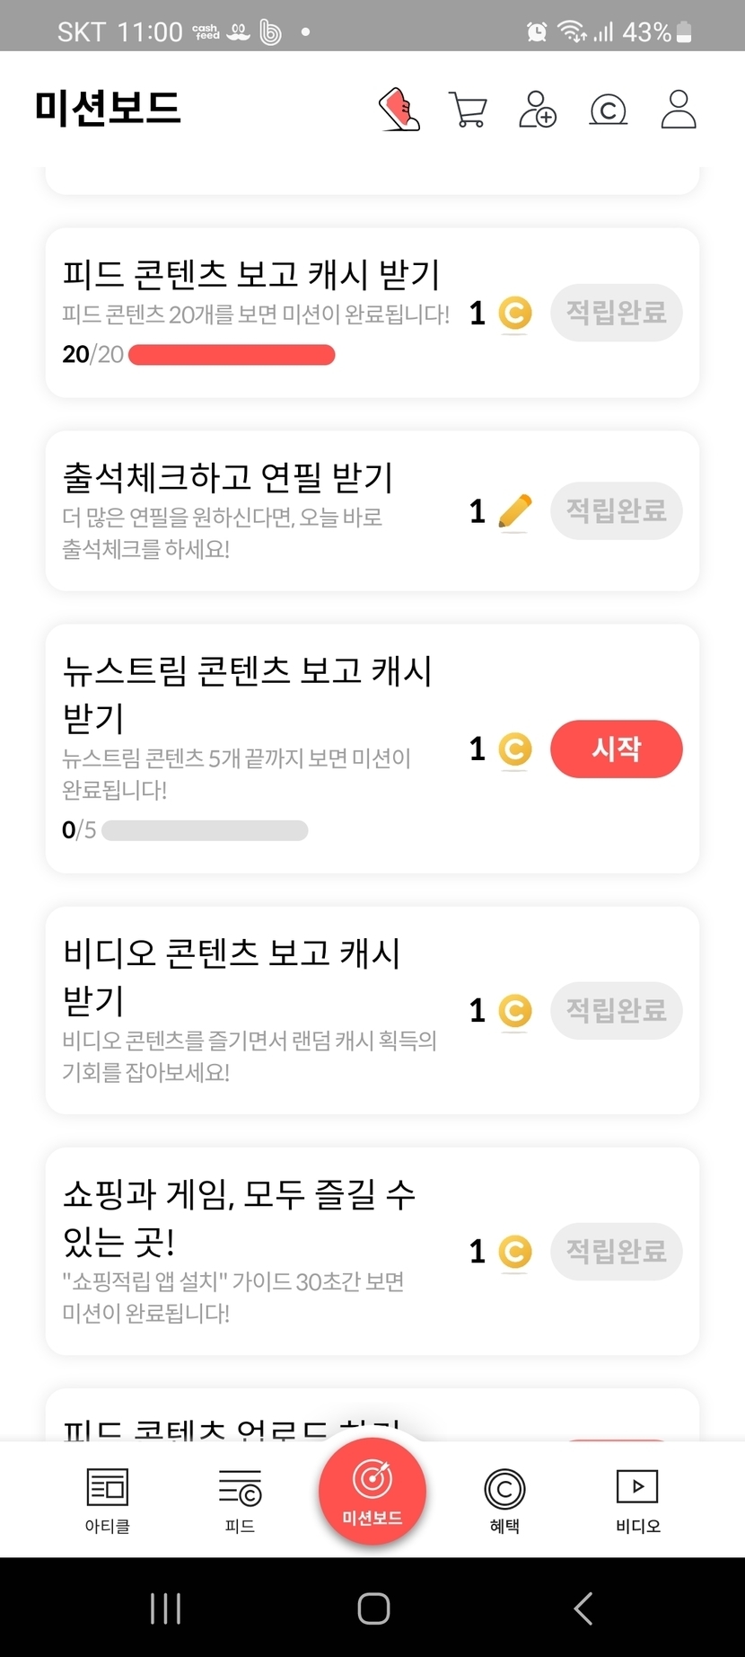
Task: Tap 적립완료 on 비디오 콘텐츠 mission
Action: click(x=616, y=1011)
